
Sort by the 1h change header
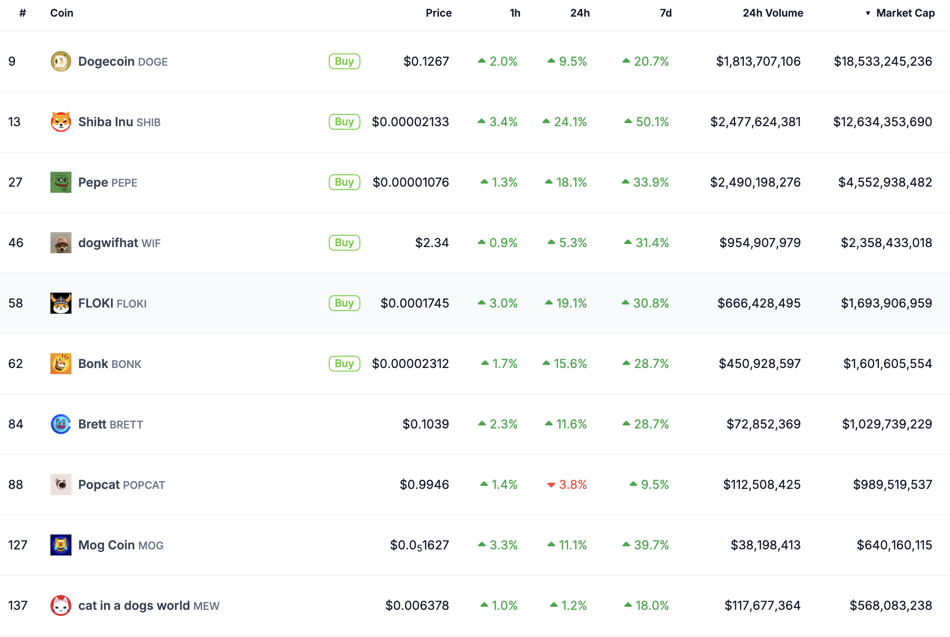[x=515, y=13]
